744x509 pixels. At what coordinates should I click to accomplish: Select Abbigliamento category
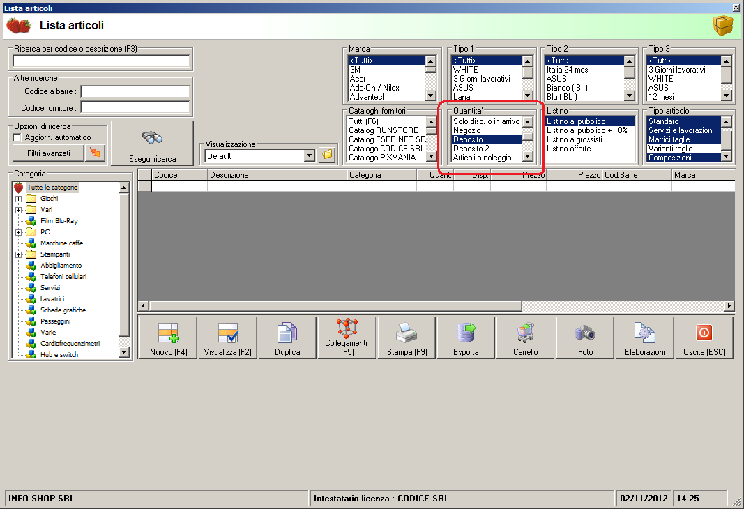[61, 265]
